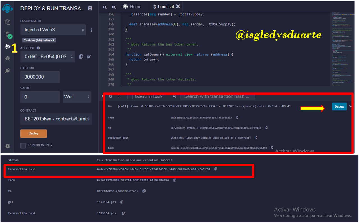Click the GAS LIMIT field showing 3000000
Screen dimensions: 359x223
tap(40, 77)
